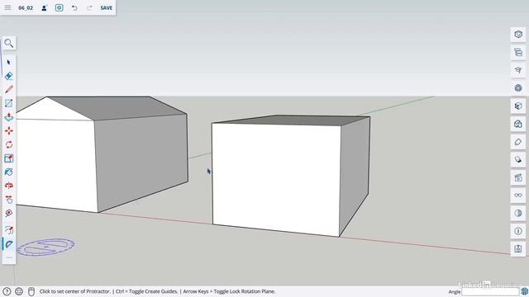Open the Model Info panel
The width and height of the screenshot is (529, 297).
pyautogui.click(x=518, y=231)
